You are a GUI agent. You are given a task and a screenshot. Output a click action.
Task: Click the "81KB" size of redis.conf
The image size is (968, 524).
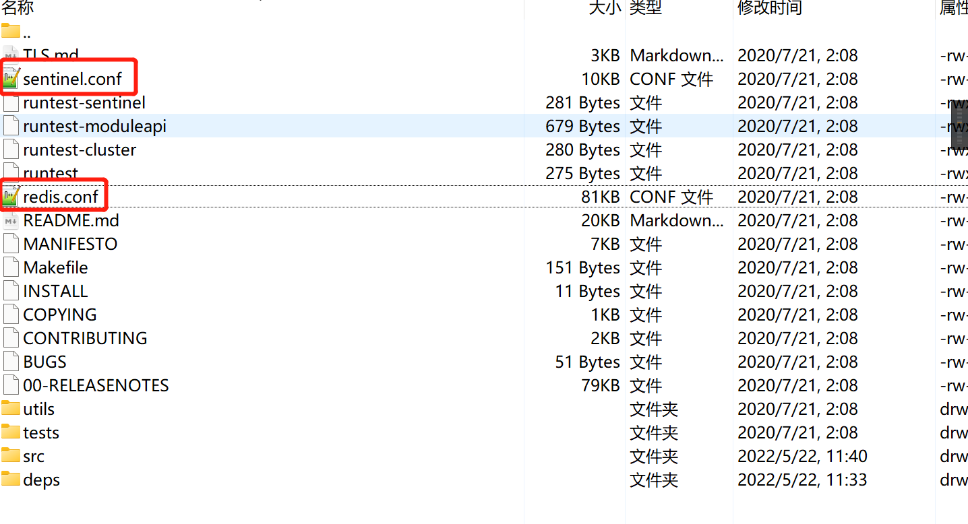(601, 197)
